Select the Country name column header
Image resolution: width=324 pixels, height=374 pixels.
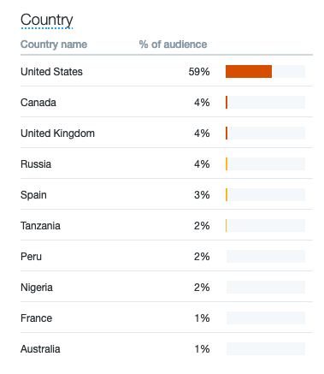54,45
